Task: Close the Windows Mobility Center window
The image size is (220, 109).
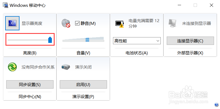Action: [x=211, y=5]
